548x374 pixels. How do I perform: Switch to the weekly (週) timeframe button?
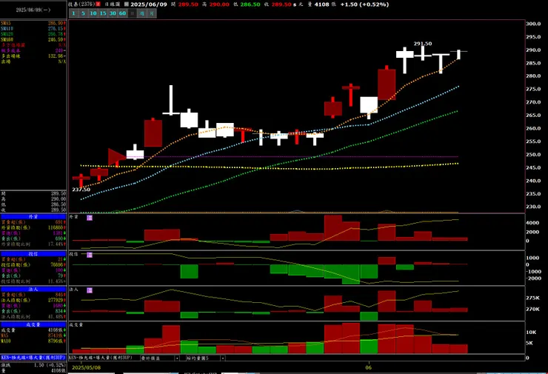tap(142, 13)
